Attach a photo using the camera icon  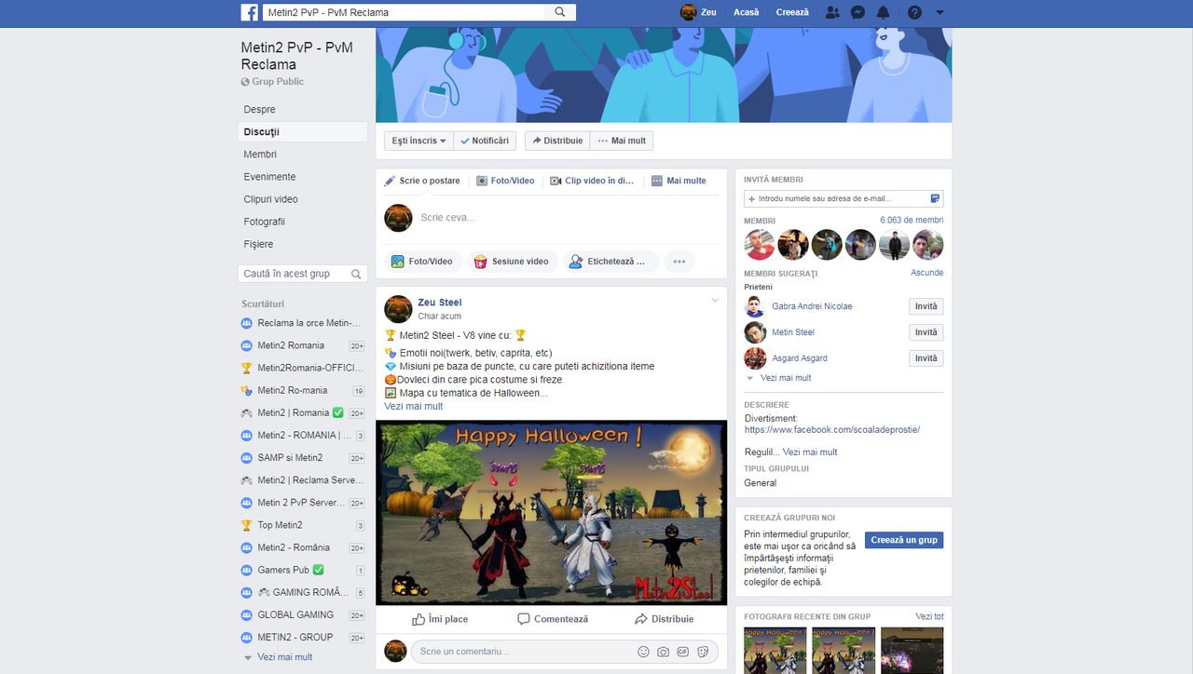(663, 652)
